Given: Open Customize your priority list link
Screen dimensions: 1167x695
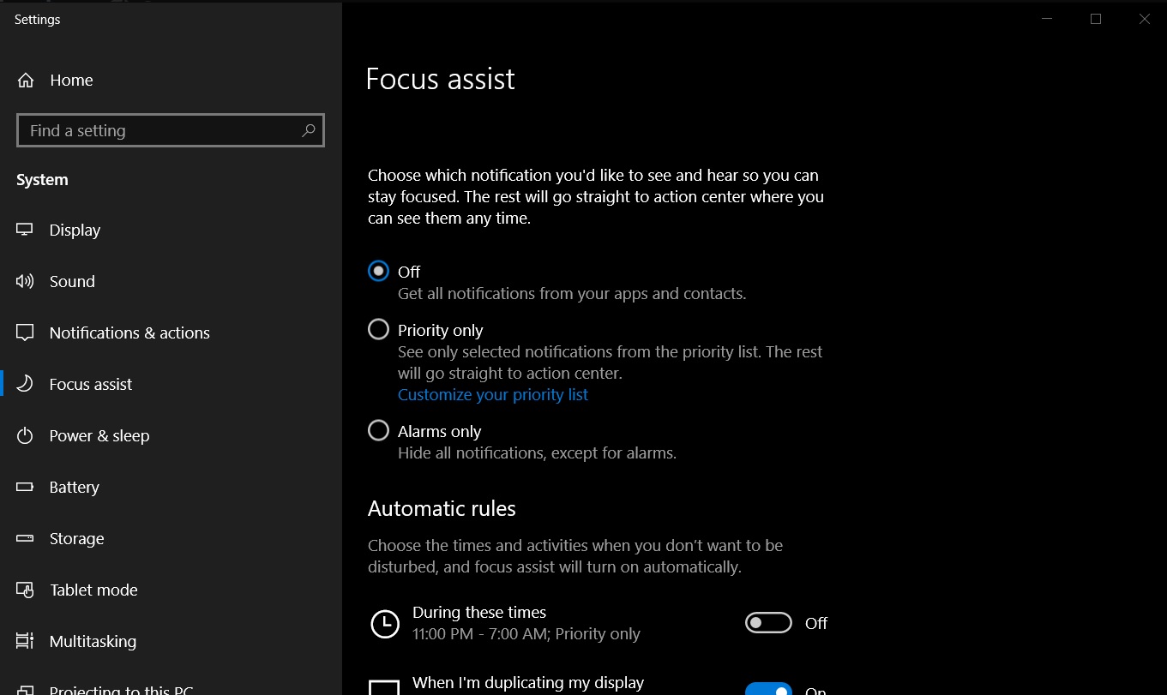Looking at the screenshot, I should point(493,394).
